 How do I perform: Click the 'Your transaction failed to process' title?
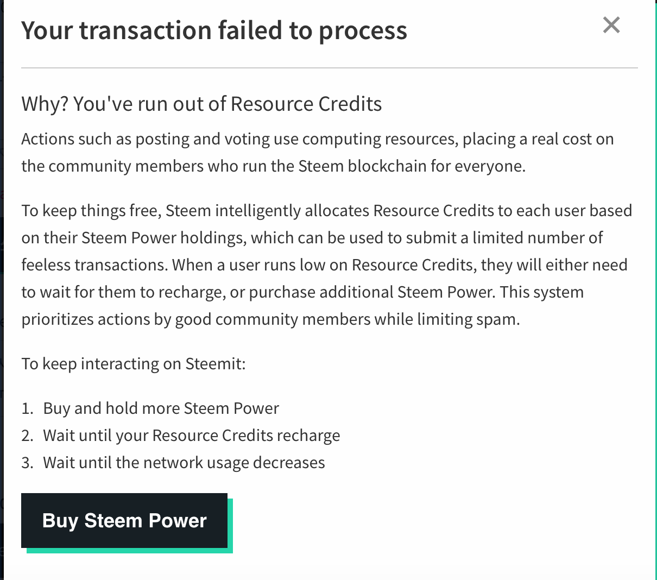tap(214, 31)
